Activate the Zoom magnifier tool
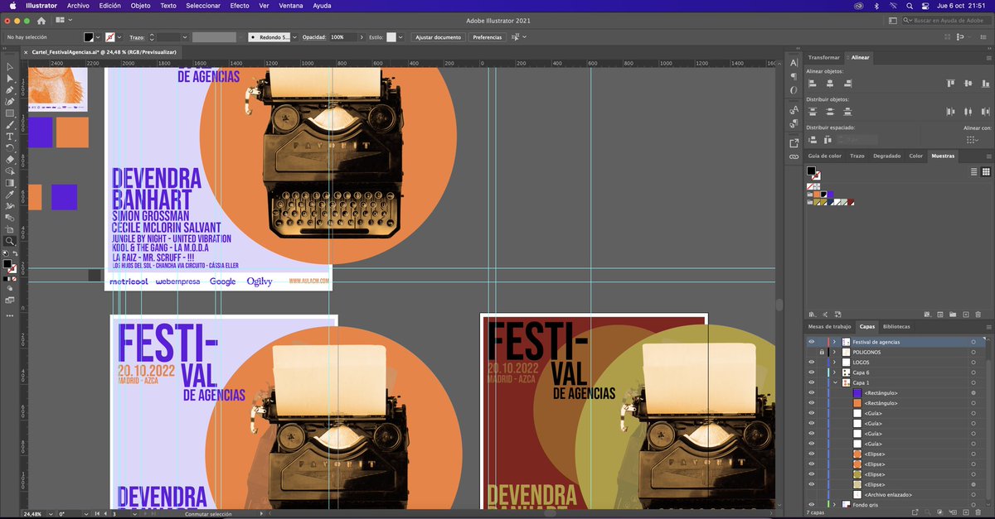Viewport: 995px width, 519px height. click(x=9, y=242)
